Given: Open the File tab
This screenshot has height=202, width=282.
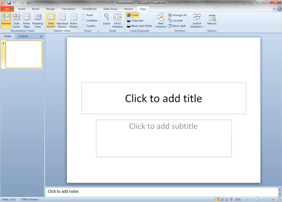Looking at the screenshot, I should [7, 9].
